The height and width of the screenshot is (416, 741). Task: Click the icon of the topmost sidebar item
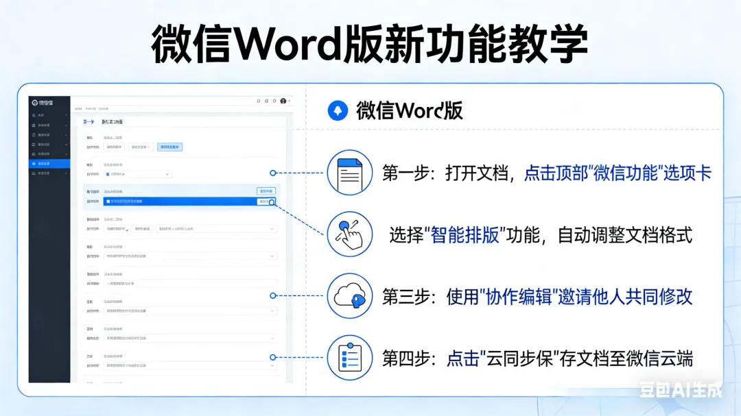click(x=34, y=115)
